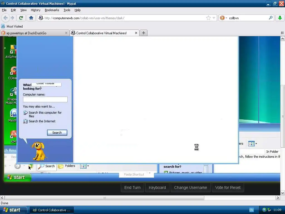Click the vertical scrollbar down arrow
The image size is (285, 214).
tap(282, 193)
